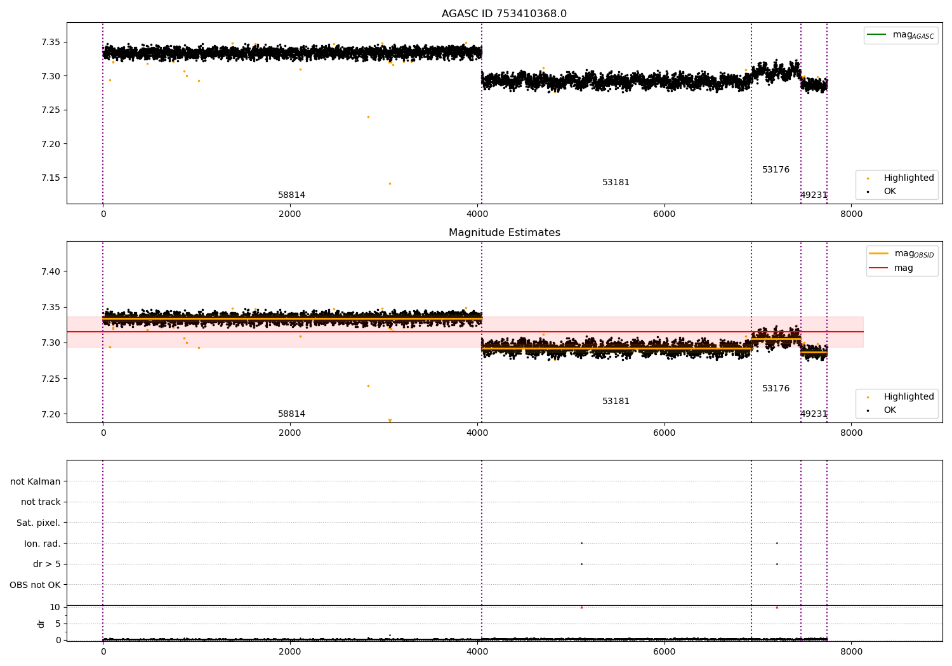Click the 5 tick label on dr axis
Image resolution: width=952 pixels, height=666 pixels.
pyautogui.click(x=58, y=624)
